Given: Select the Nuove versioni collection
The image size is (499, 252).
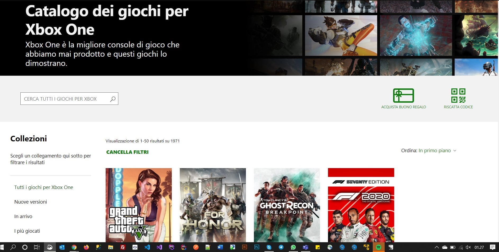Looking at the screenshot, I should pyautogui.click(x=31, y=202).
